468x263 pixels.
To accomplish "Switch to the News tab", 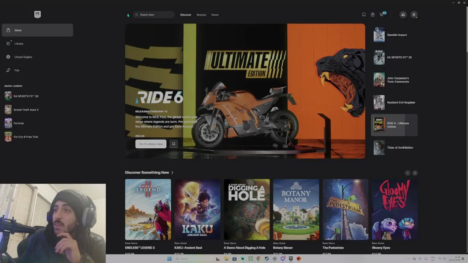I will (215, 15).
